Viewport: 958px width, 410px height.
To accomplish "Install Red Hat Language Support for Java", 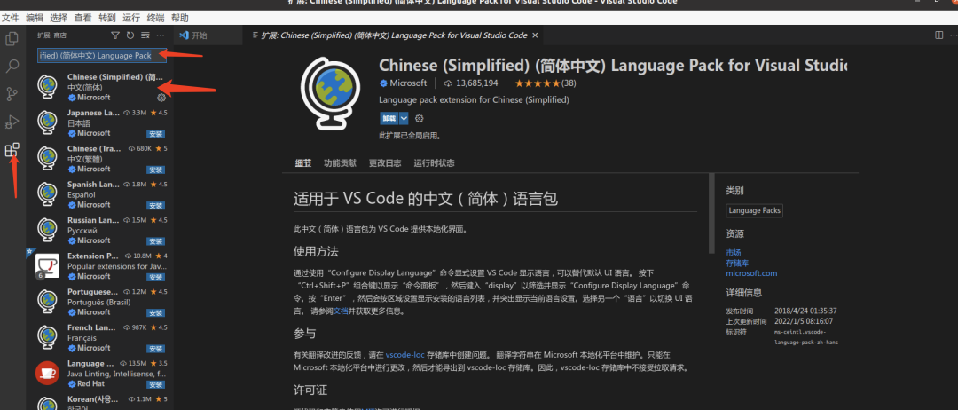I will click(156, 384).
